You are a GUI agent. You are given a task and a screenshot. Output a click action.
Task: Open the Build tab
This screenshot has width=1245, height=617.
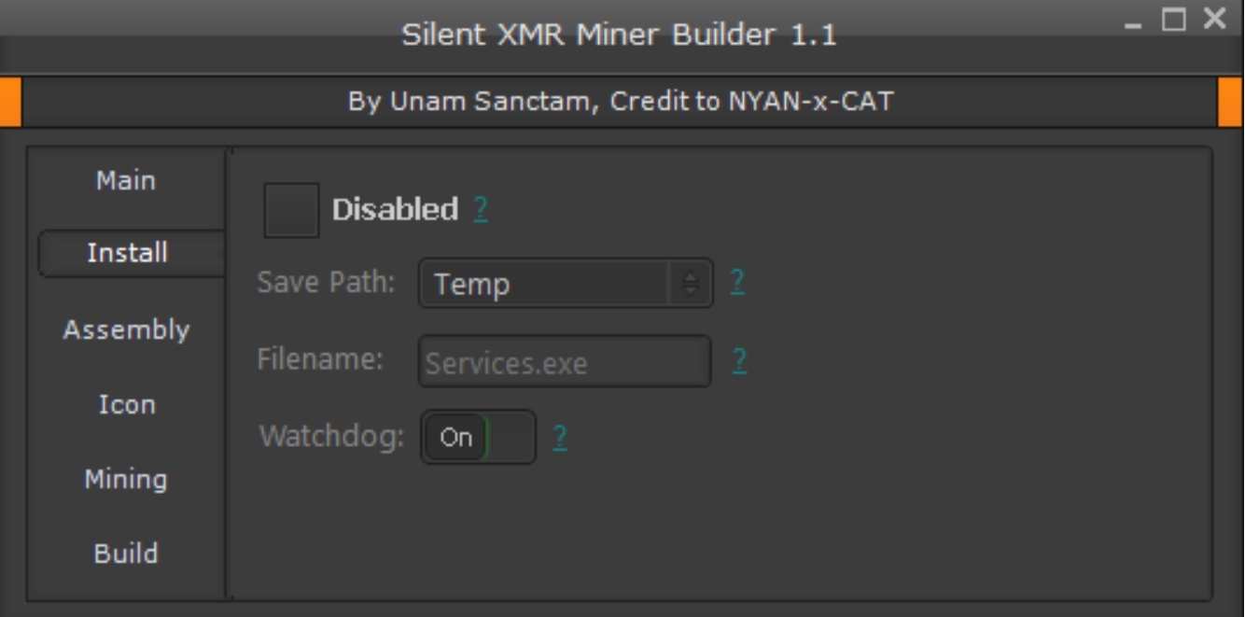(x=126, y=554)
